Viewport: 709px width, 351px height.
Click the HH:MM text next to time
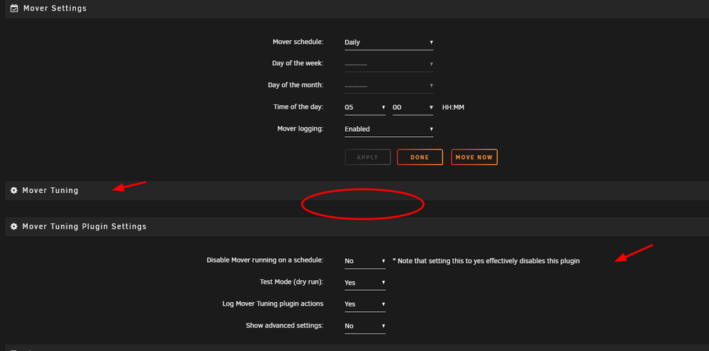pos(453,108)
